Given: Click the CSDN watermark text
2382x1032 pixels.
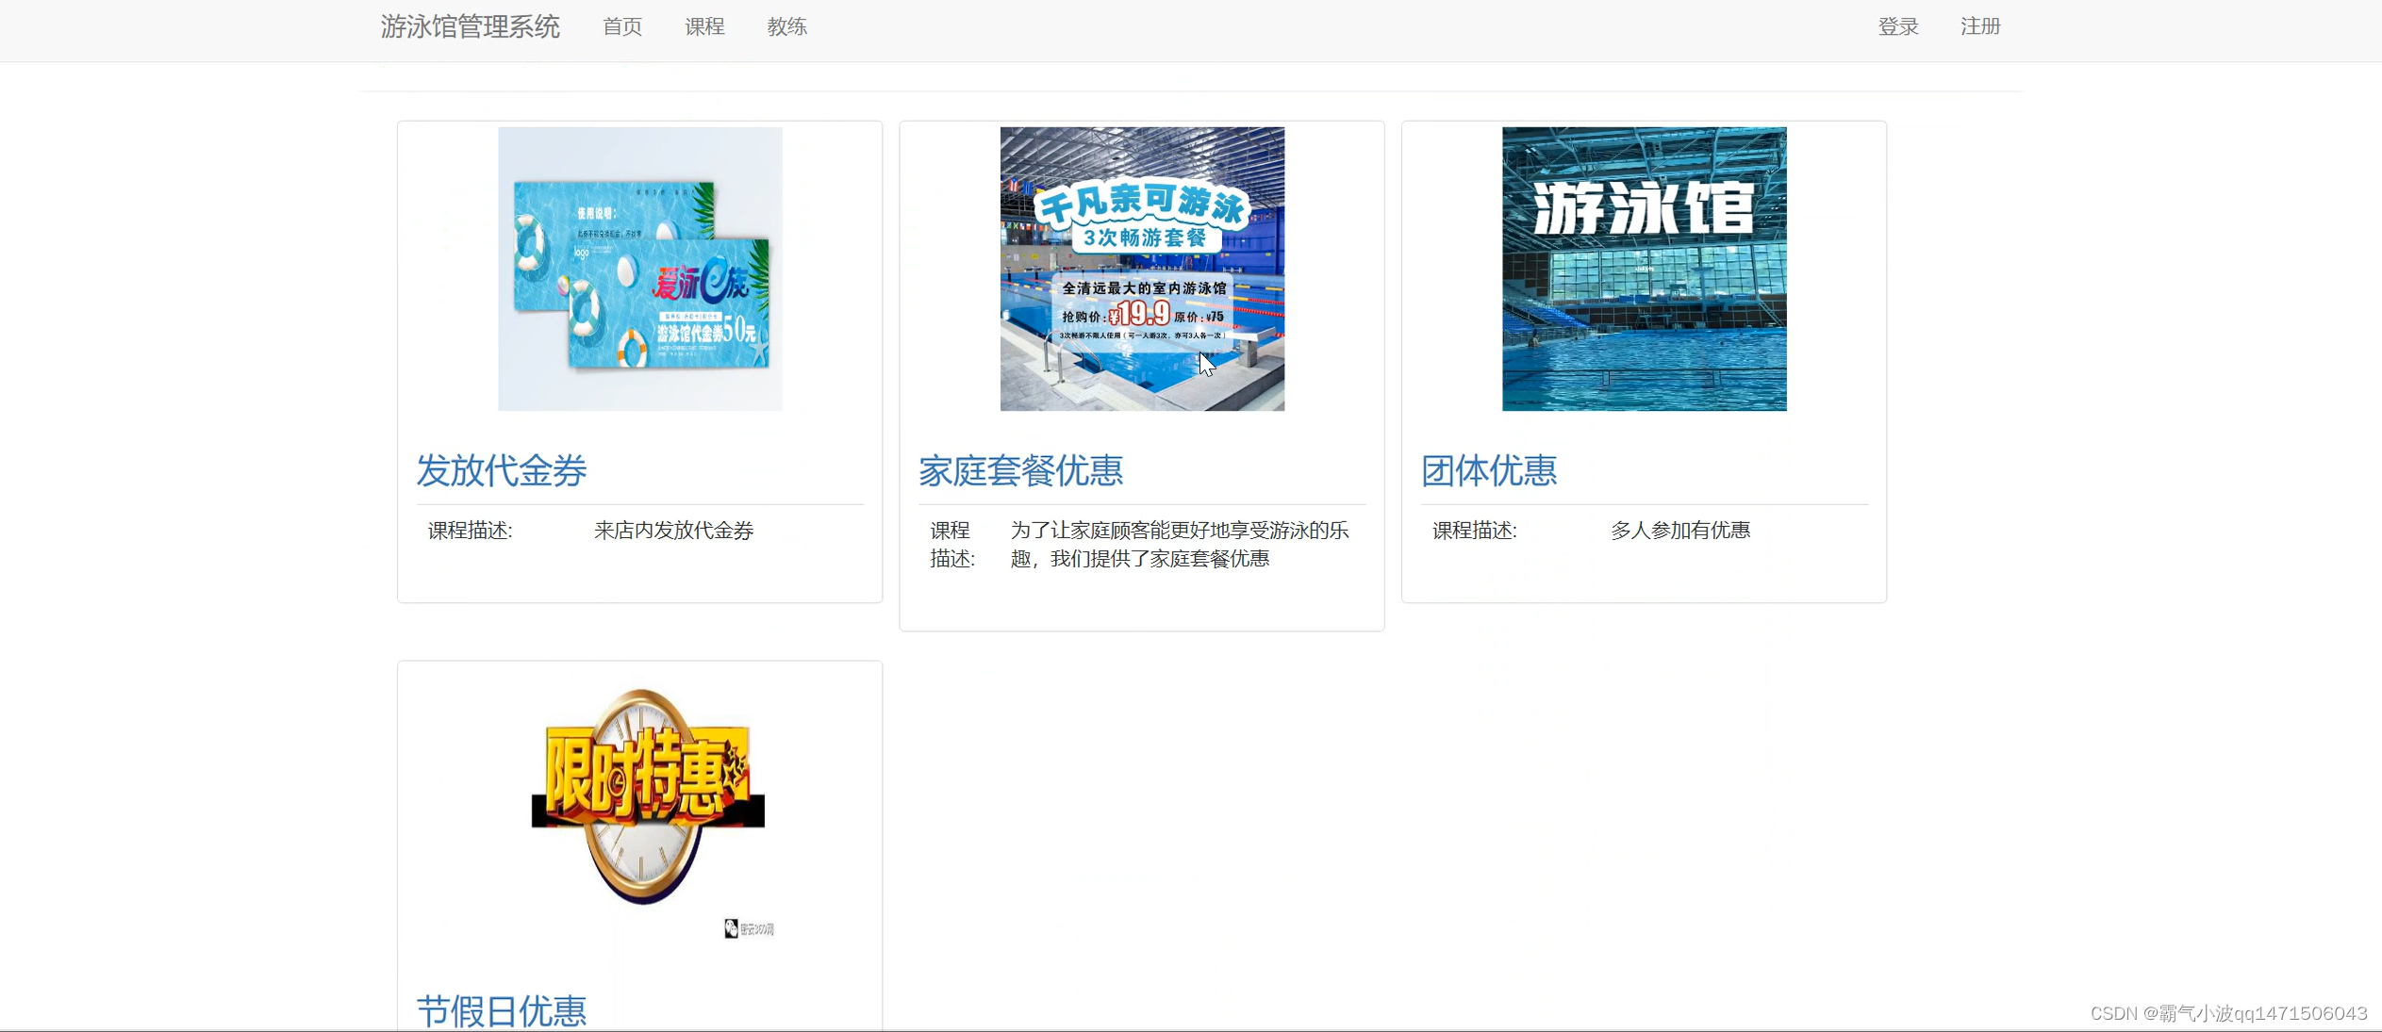Looking at the screenshot, I should point(2227,1013).
